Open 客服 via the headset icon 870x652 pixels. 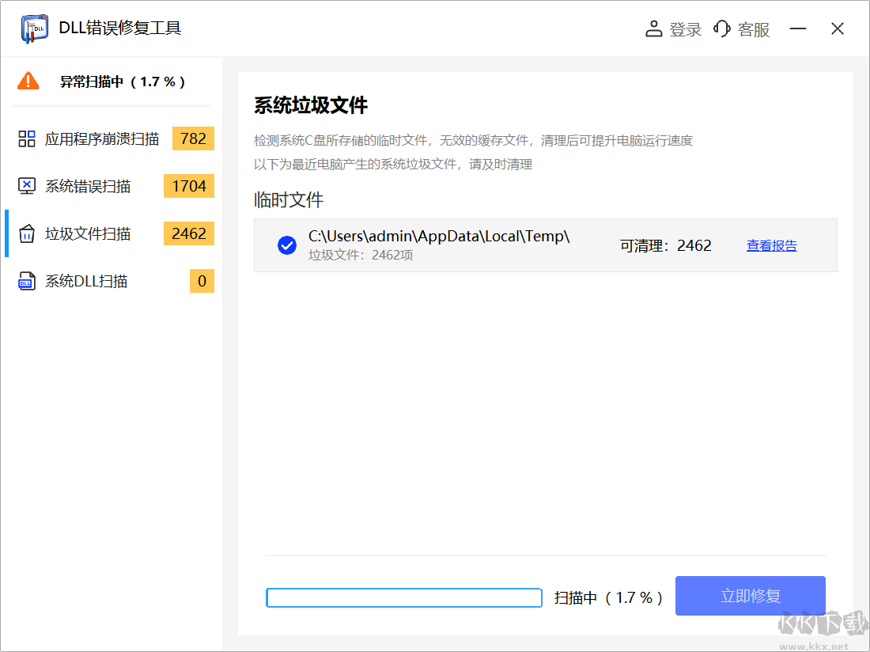pos(721,28)
